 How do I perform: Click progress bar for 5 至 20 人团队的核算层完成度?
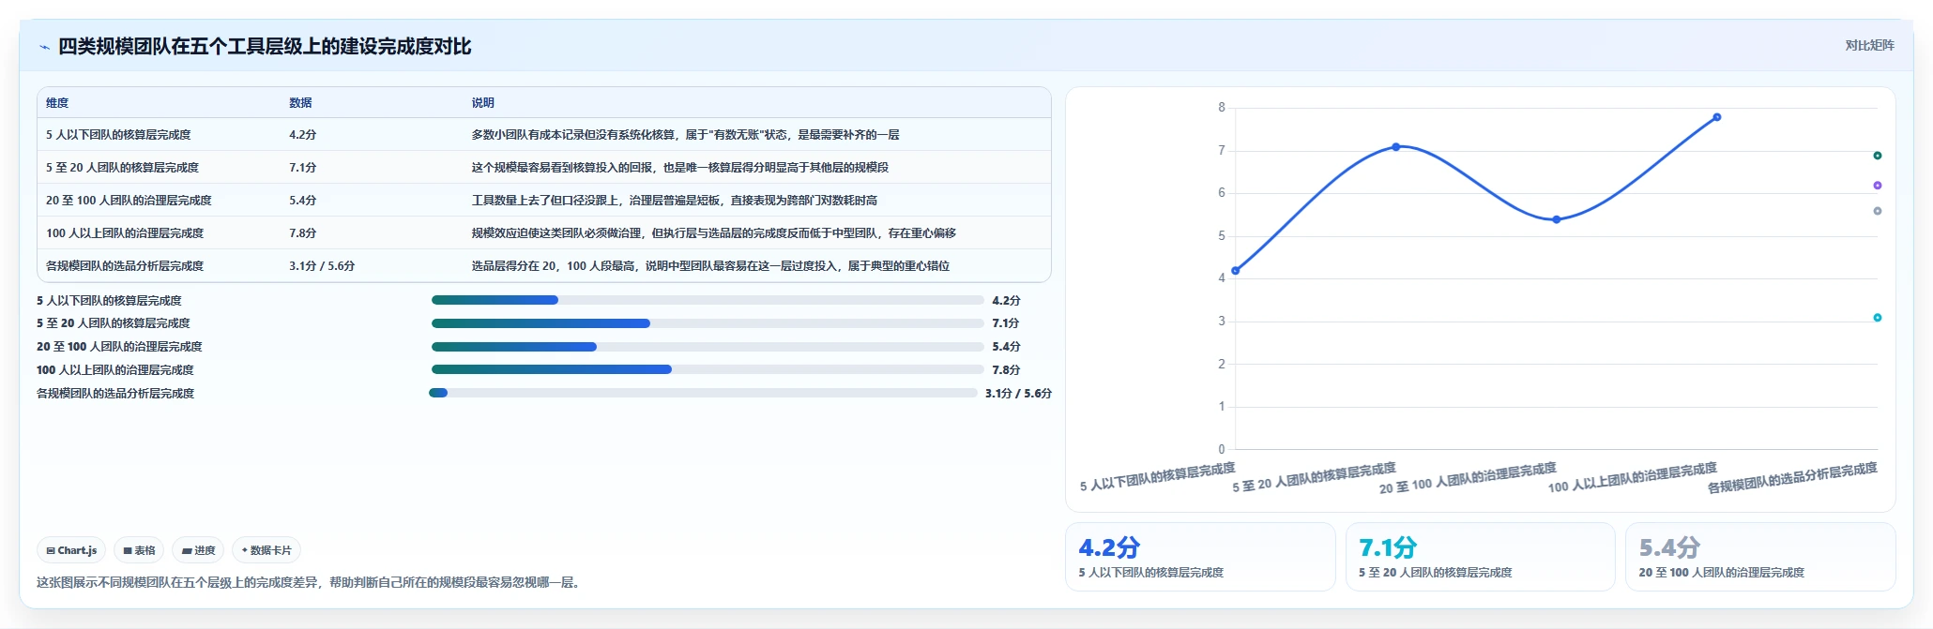pyautogui.click(x=708, y=323)
